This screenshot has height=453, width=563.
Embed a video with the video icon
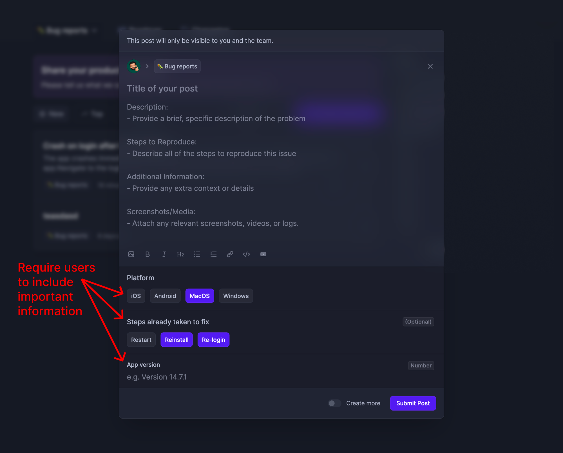click(x=263, y=254)
